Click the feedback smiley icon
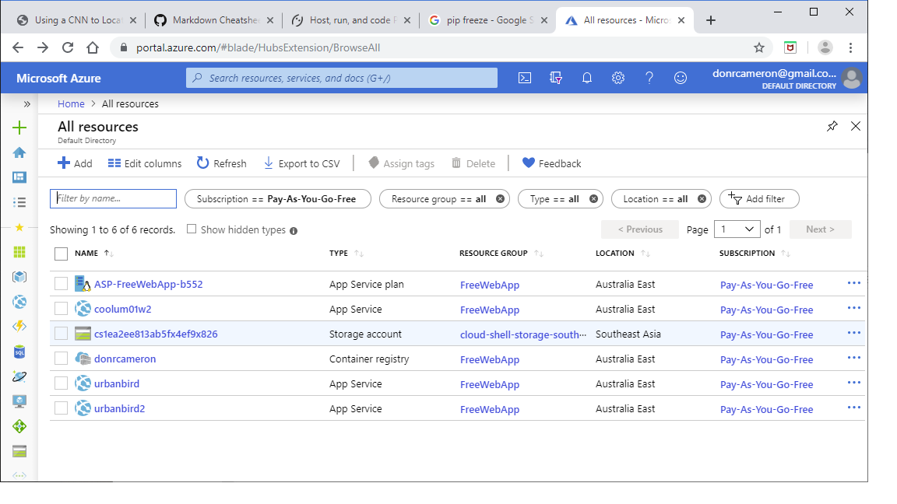 [681, 79]
